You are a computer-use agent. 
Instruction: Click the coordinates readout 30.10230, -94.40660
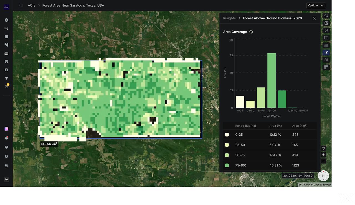(298, 176)
